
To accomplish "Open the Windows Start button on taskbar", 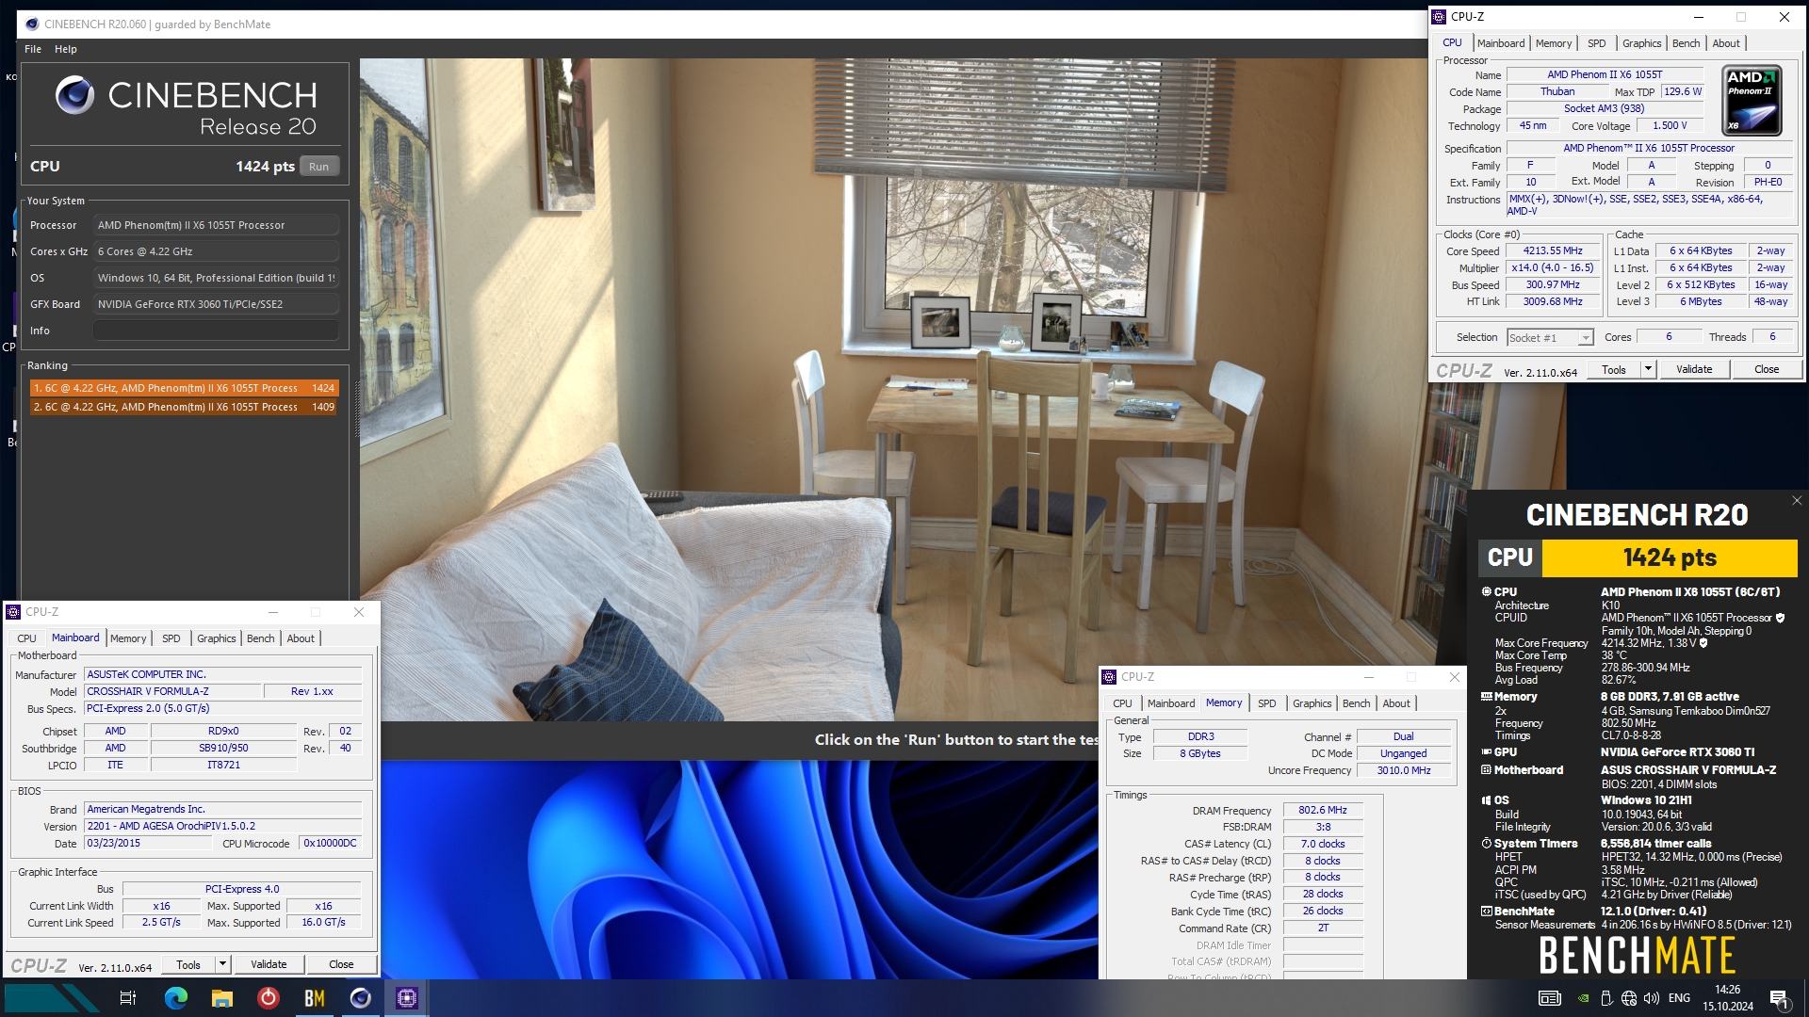I will [x=52, y=998].
